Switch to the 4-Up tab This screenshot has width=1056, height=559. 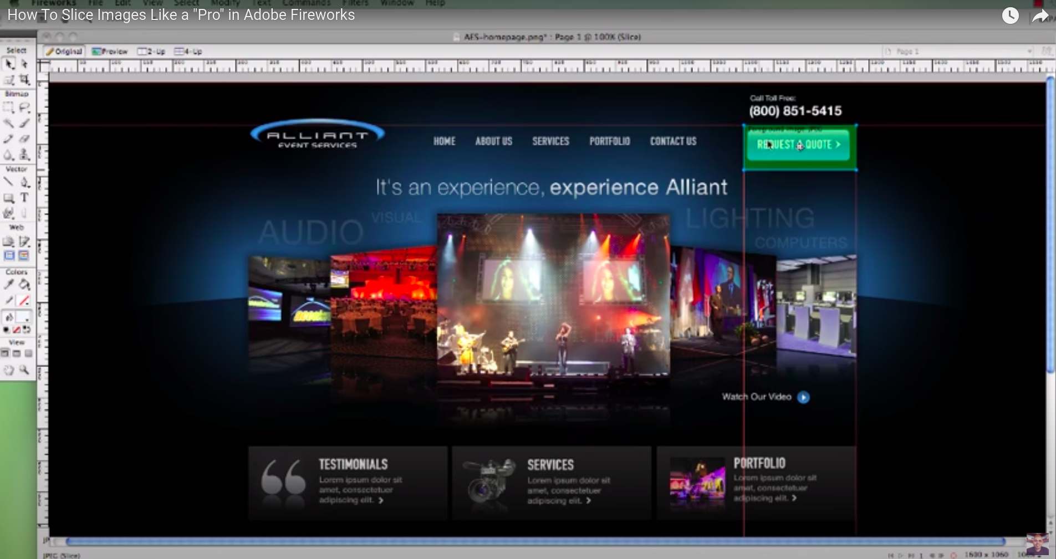[188, 51]
